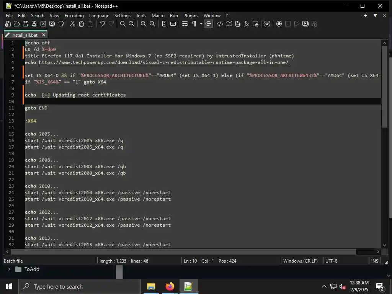392x294 pixels.
Task: Click Windows (CR LF) line-ending selector
Action: tap(300, 261)
